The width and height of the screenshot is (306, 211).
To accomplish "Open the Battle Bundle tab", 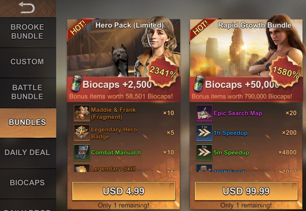I will pyautogui.click(x=28, y=93).
